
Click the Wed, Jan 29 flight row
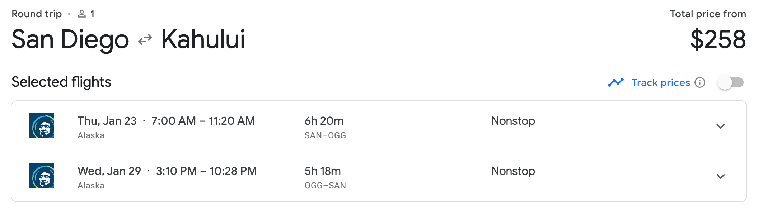359,176
